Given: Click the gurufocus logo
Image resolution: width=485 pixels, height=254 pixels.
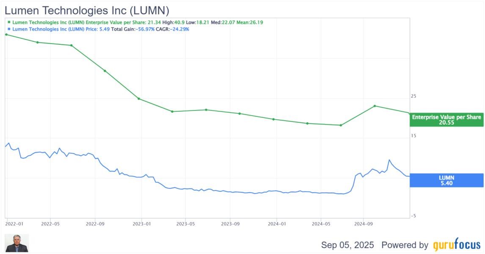Looking at the screenshot, I should (457, 245).
